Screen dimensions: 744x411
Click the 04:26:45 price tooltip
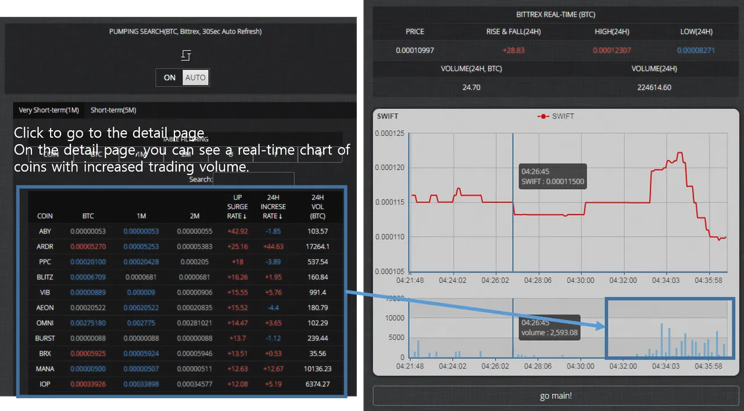553,177
